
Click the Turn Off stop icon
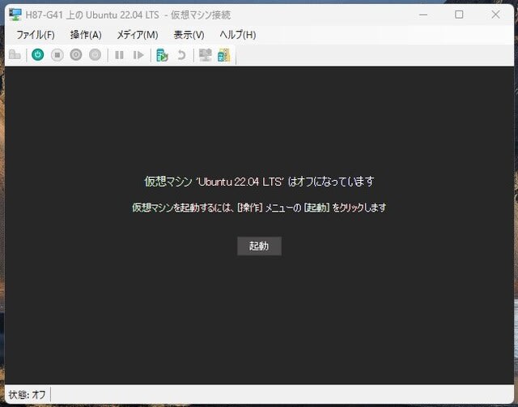click(x=57, y=54)
